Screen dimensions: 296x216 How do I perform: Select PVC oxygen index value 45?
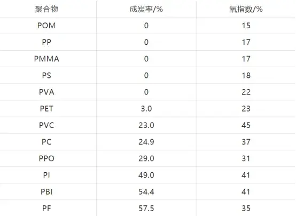[246, 125]
